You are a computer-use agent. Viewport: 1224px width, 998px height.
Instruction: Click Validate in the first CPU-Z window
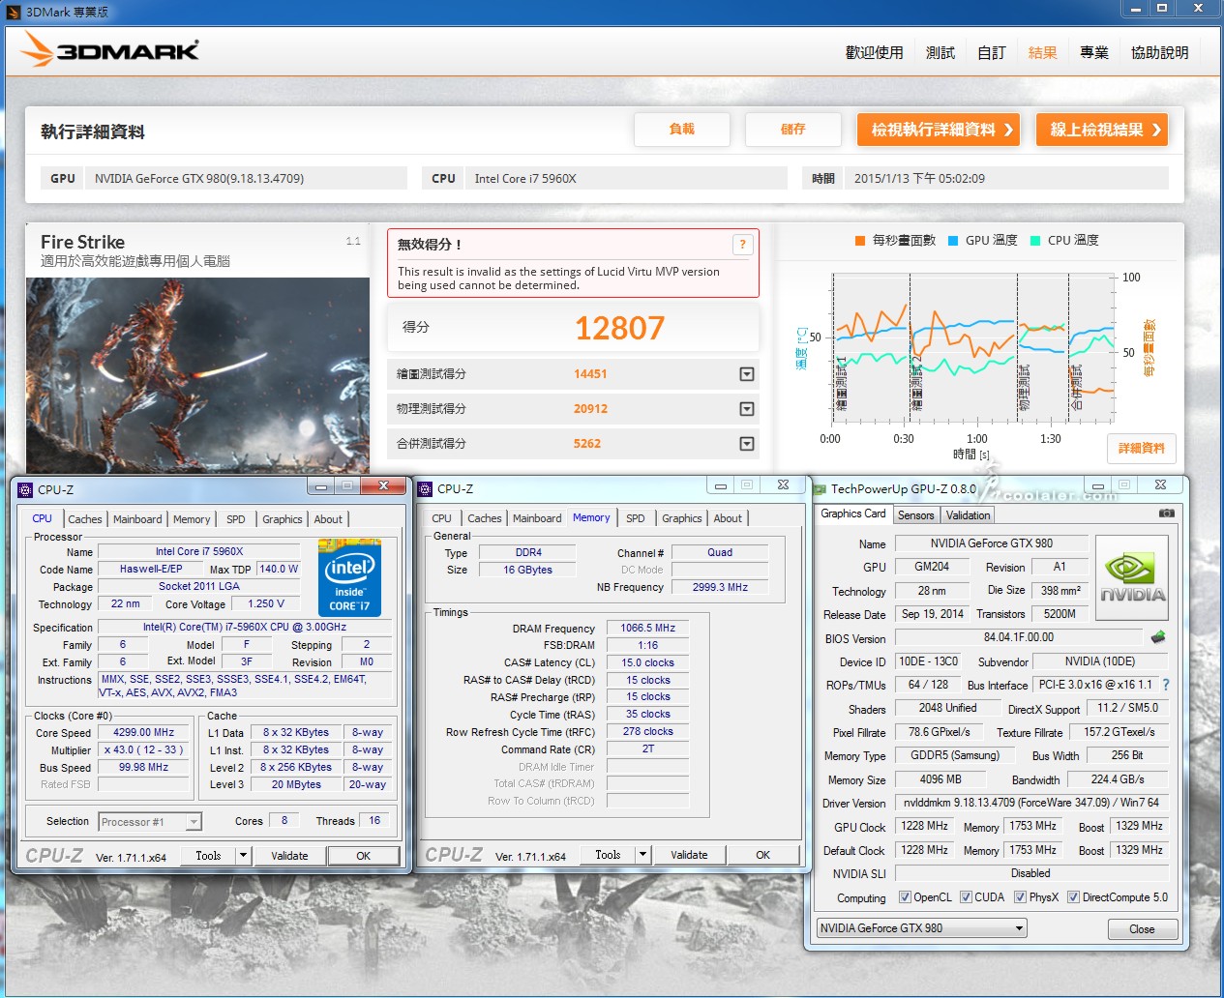[x=289, y=856]
